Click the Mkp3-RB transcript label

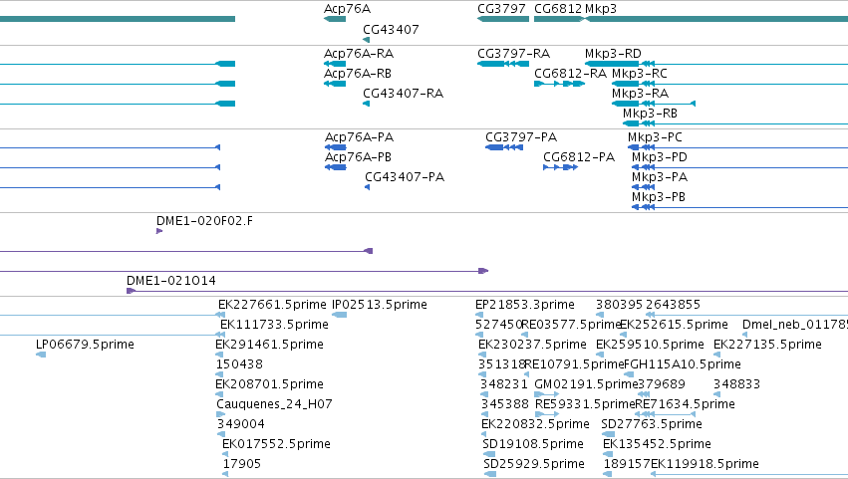pos(650,114)
